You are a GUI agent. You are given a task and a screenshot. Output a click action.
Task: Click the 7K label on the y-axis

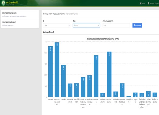pyautogui.click(x=46, y=42)
